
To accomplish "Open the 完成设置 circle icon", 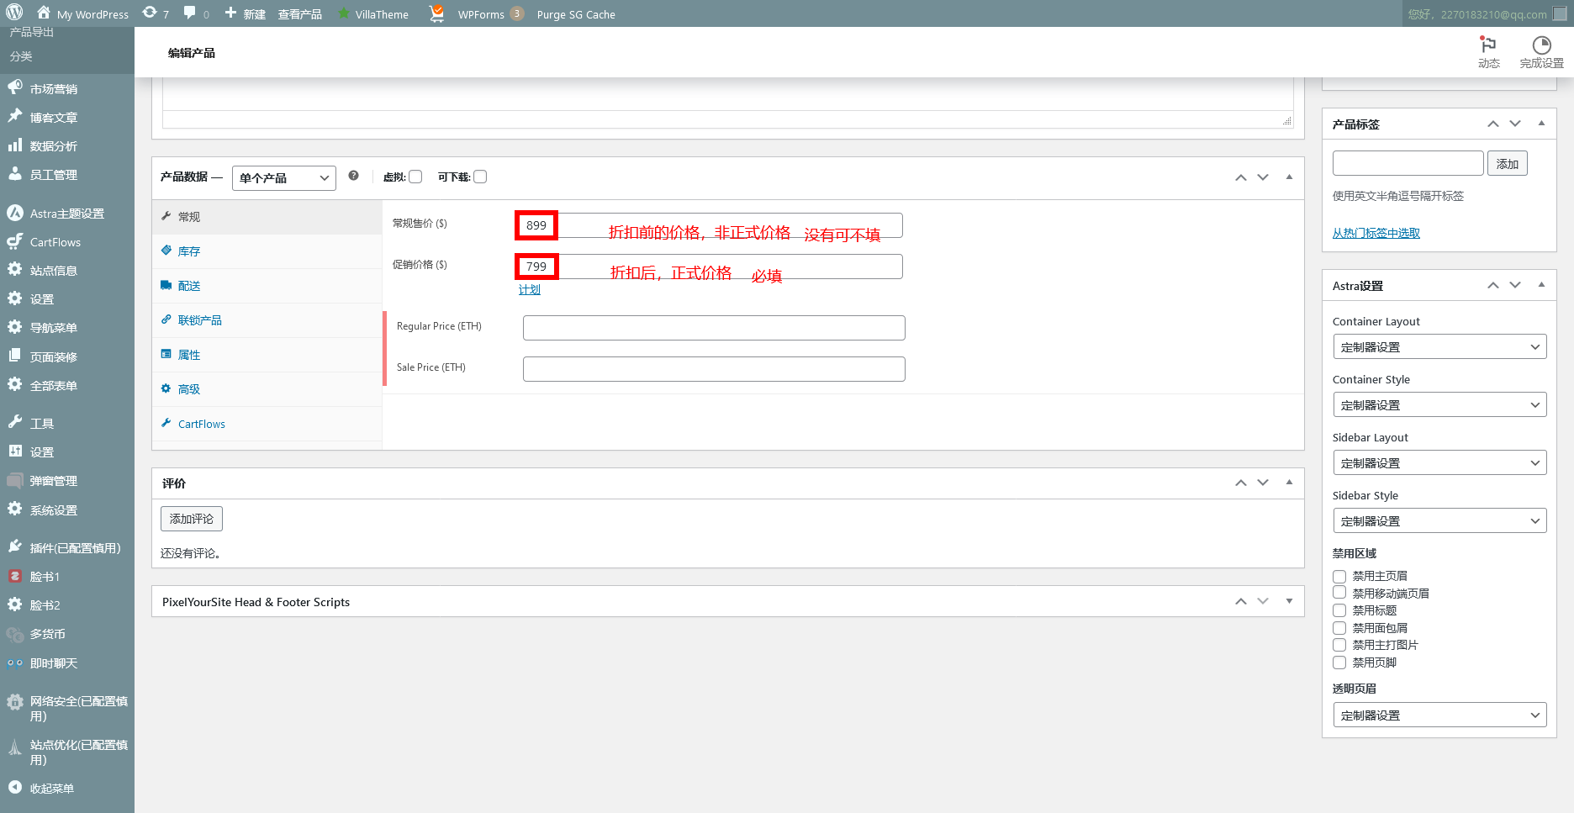I will (1541, 45).
